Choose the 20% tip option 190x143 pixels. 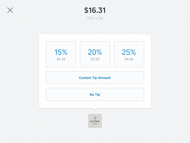[95, 54]
